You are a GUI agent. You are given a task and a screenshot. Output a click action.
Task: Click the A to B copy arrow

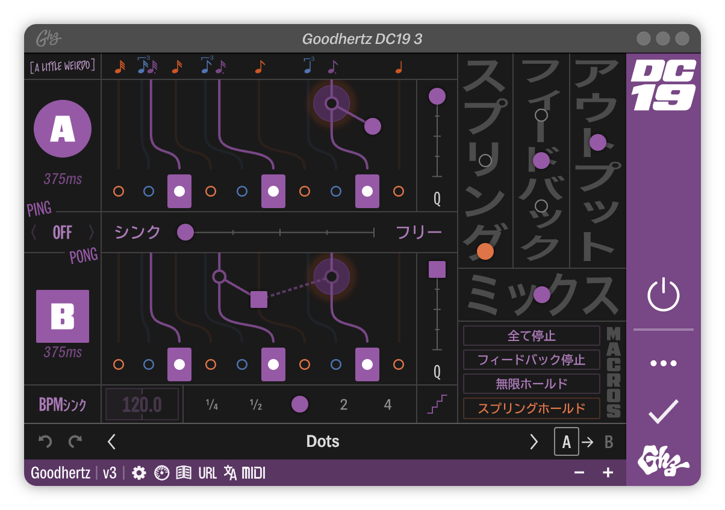(x=588, y=442)
